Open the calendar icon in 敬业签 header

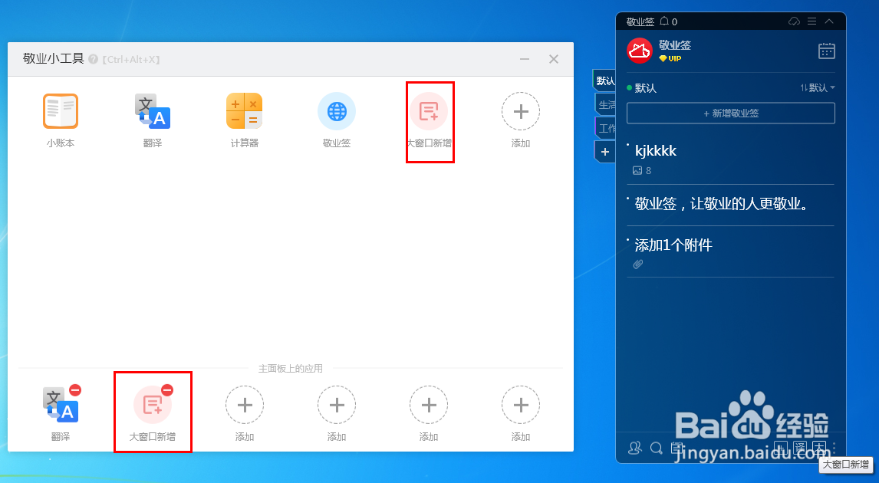coord(826,51)
